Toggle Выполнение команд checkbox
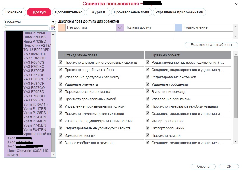 (148, 91)
